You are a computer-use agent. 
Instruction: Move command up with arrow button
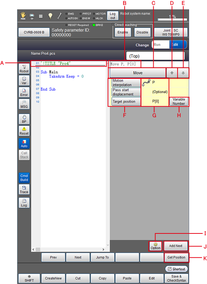click(172, 73)
